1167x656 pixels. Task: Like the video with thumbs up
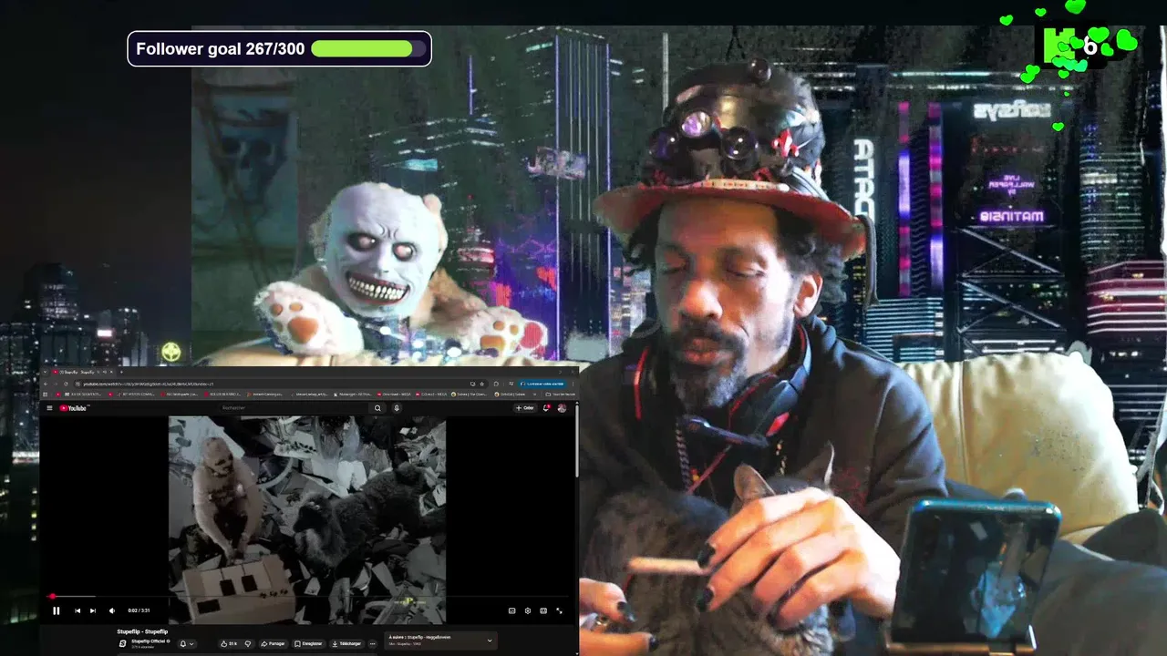click(229, 643)
